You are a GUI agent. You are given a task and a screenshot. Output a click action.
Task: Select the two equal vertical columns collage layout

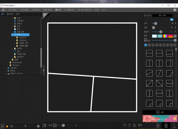[x=149, y=63]
